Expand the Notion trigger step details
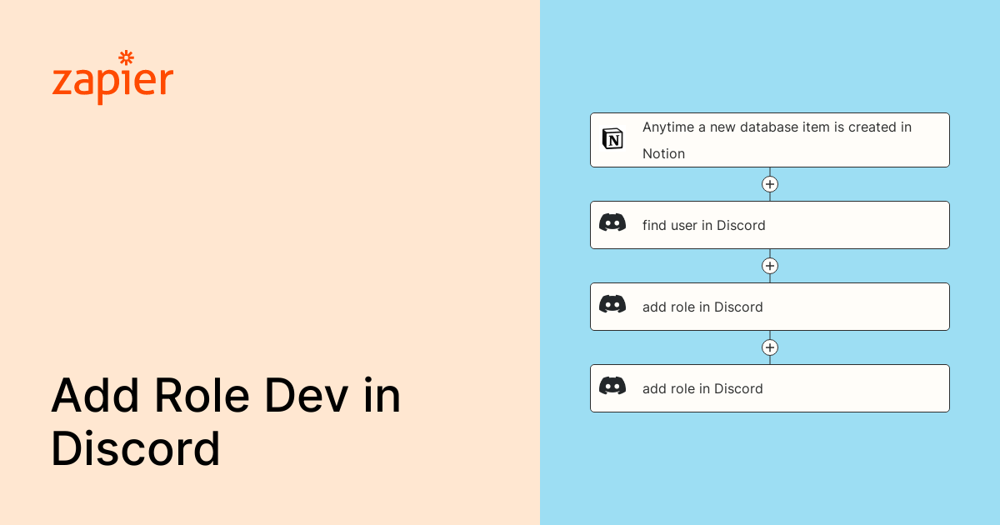Image resolution: width=1000 pixels, height=525 pixels. pyautogui.click(x=769, y=140)
